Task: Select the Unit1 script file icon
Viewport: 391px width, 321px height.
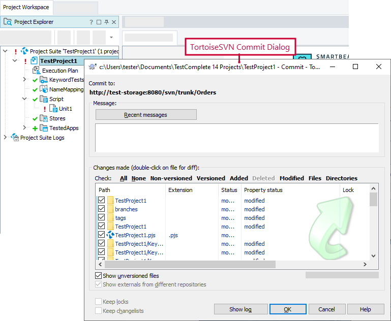Action: click(53, 109)
